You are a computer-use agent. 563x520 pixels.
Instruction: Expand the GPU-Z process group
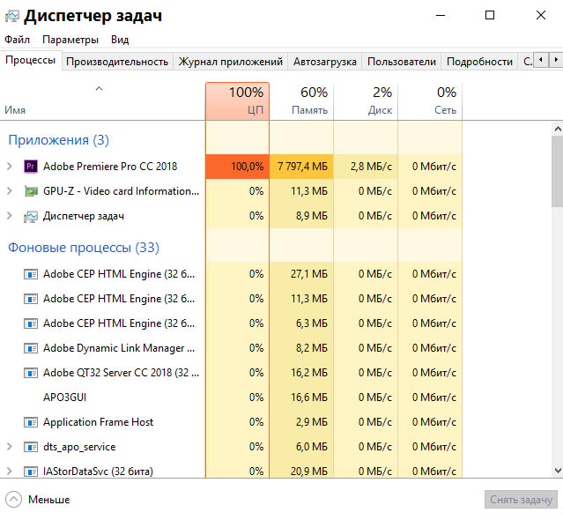10,191
